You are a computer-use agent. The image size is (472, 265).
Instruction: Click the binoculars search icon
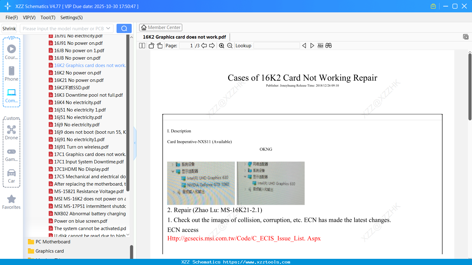329,46
